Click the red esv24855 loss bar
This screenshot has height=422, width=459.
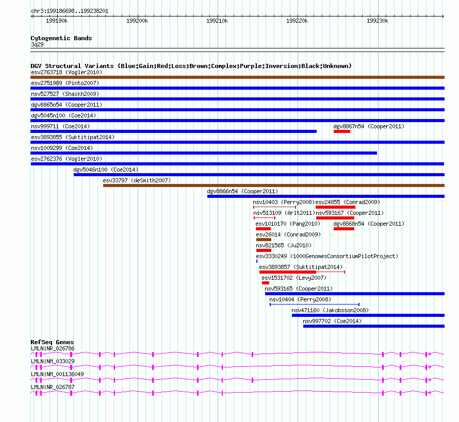[x=335, y=207]
